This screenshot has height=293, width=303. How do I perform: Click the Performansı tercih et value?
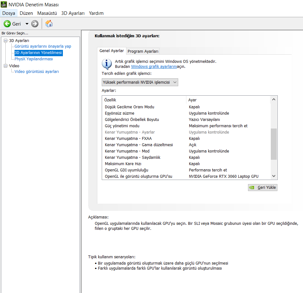coord(208,170)
